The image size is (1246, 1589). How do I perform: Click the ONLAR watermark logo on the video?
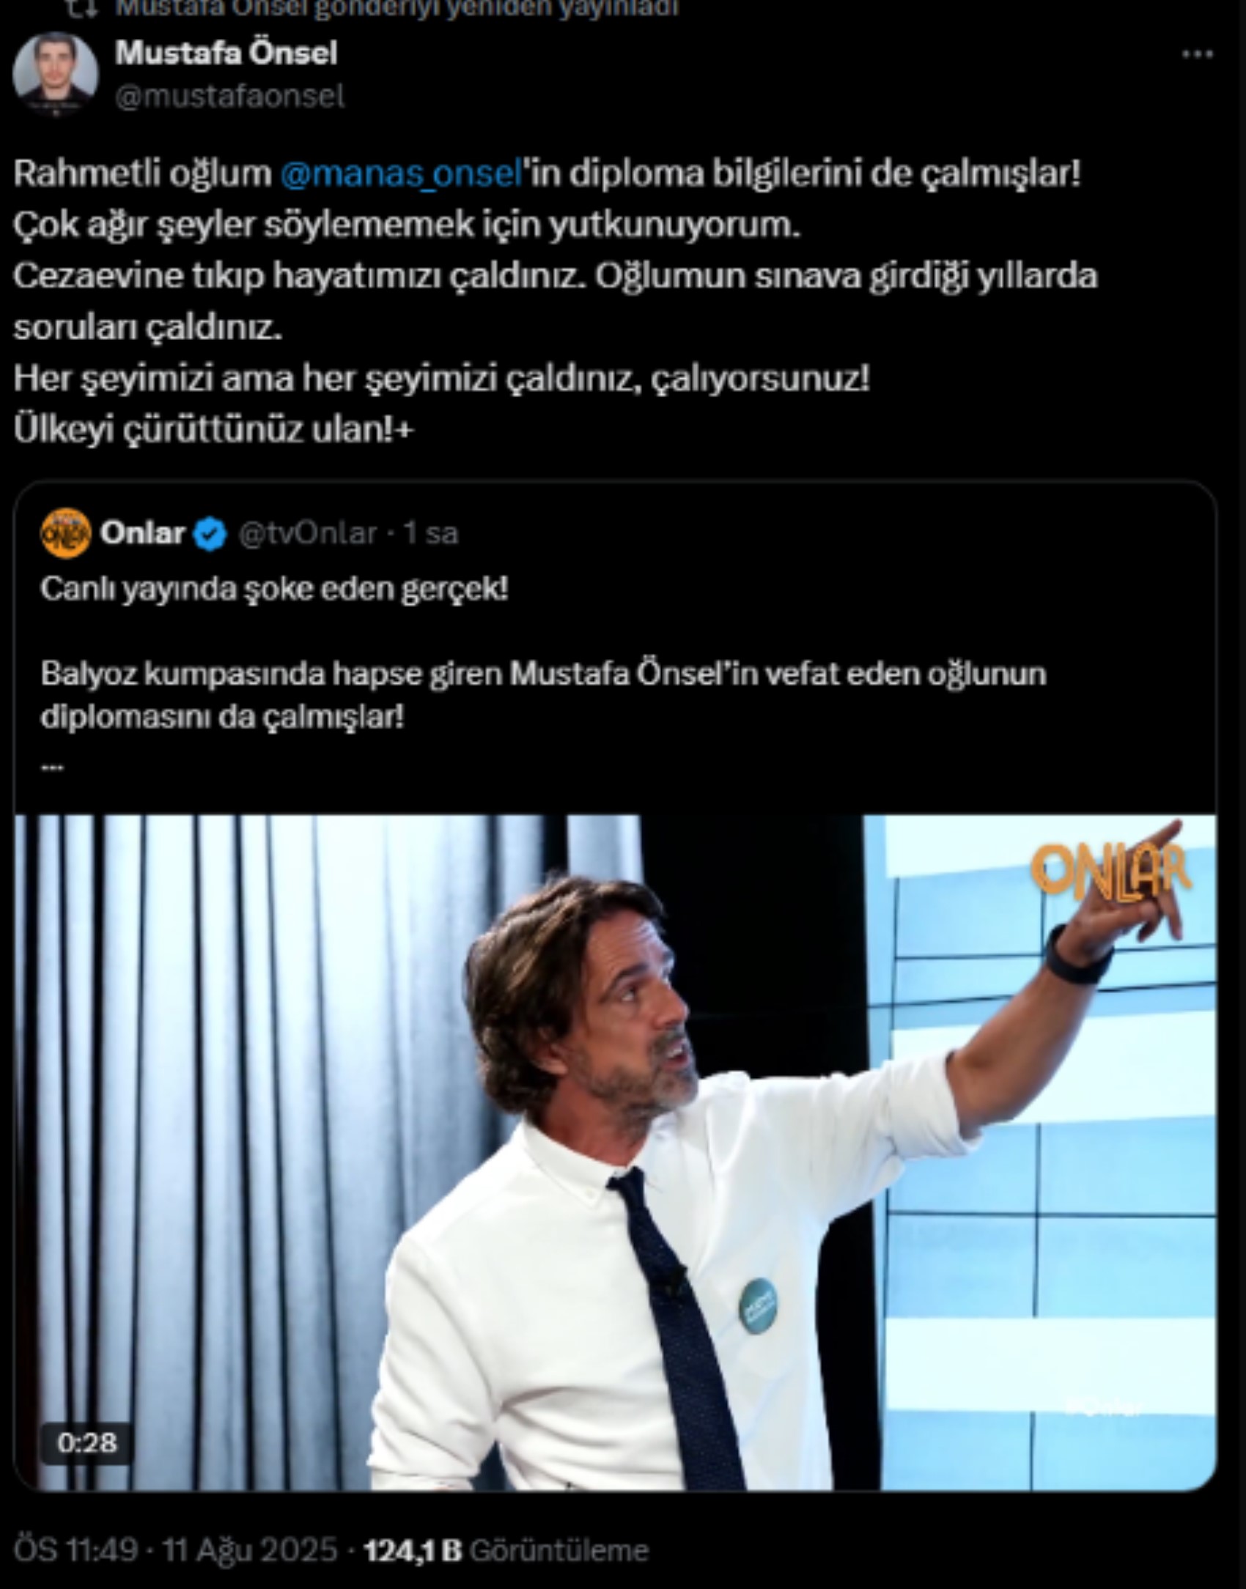(1110, 872)
